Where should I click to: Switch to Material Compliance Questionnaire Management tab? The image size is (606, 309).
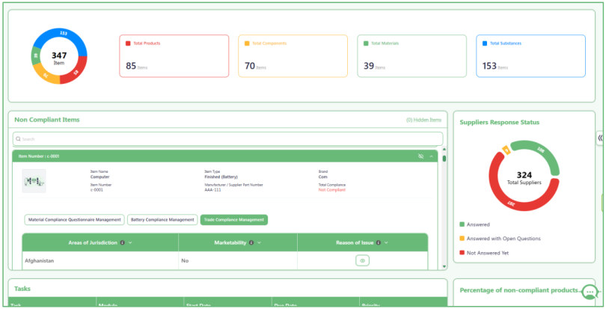(x=75, y=220)
